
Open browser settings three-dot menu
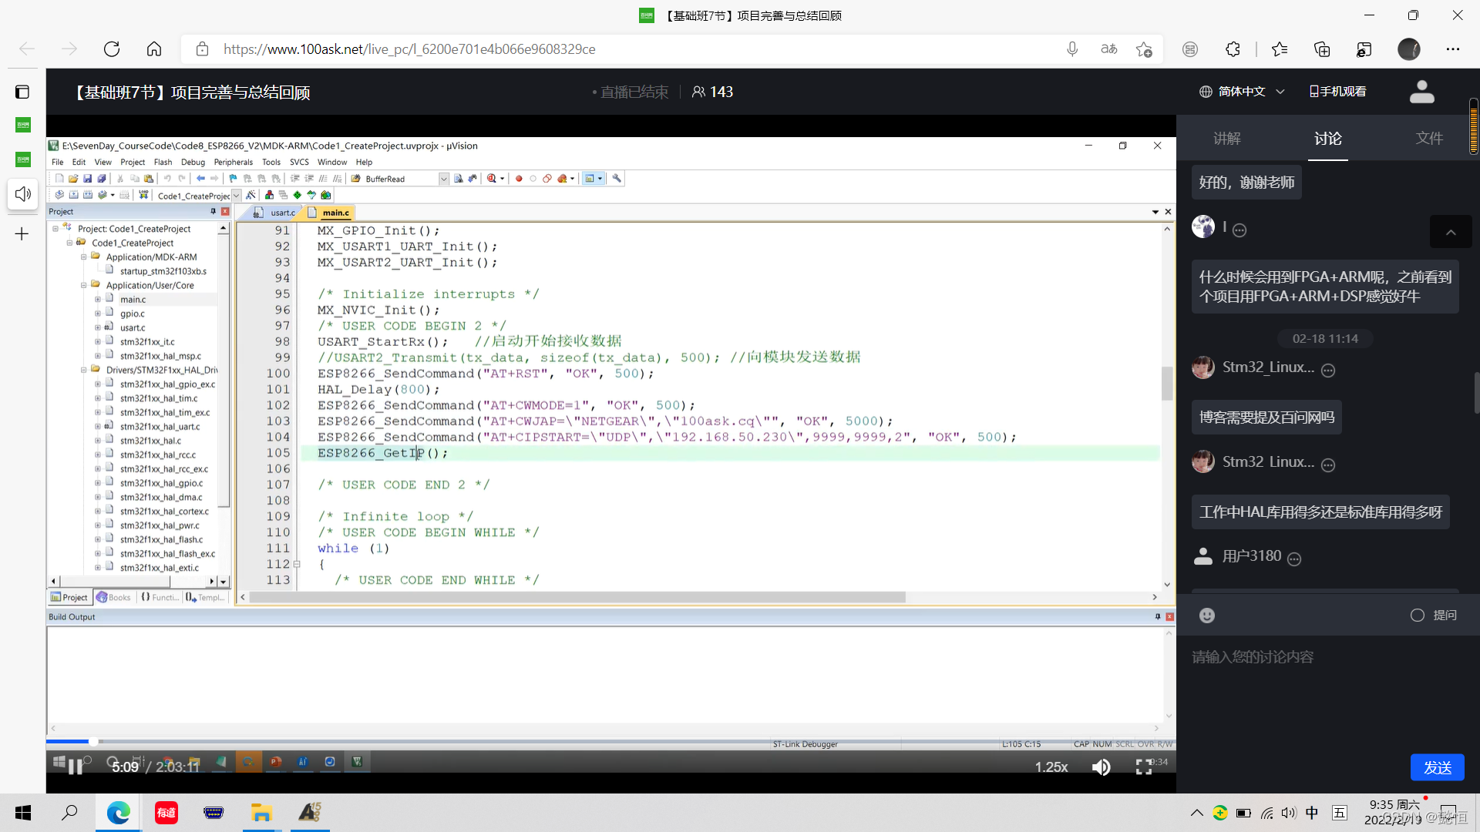[x=1453, y=49]
